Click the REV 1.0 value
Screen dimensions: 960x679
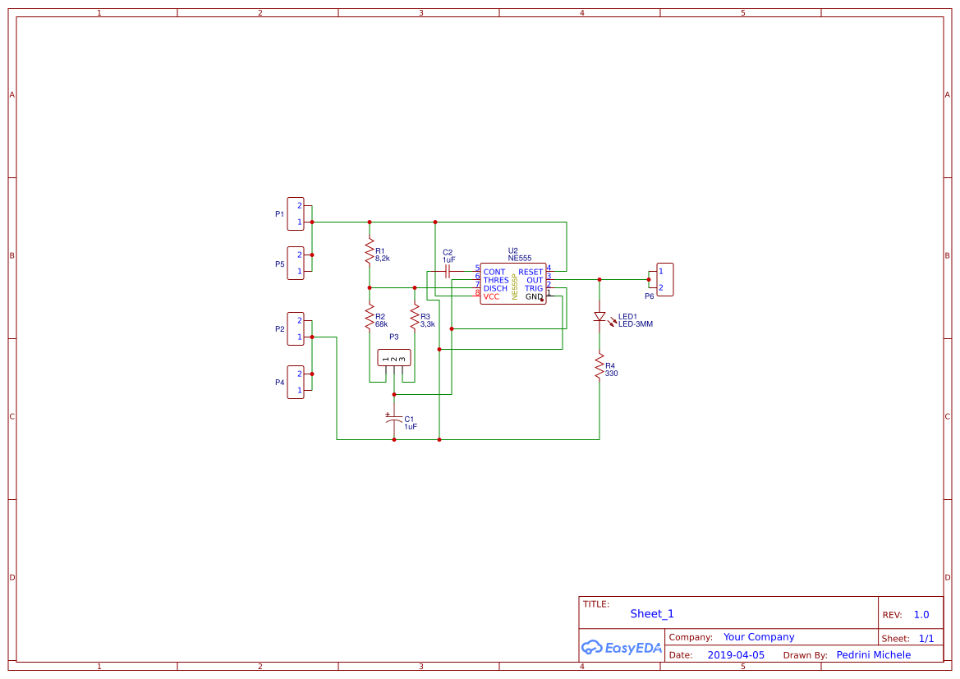(x=920, y=613)
